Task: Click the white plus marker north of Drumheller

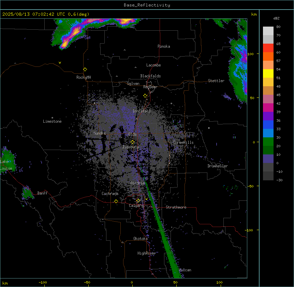Action: point(209,128)
